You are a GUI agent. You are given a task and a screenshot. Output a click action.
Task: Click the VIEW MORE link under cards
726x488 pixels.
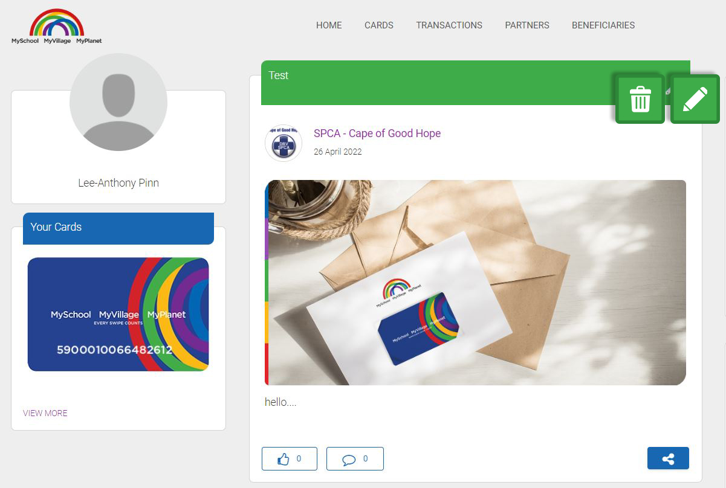(x=45, y=413)
